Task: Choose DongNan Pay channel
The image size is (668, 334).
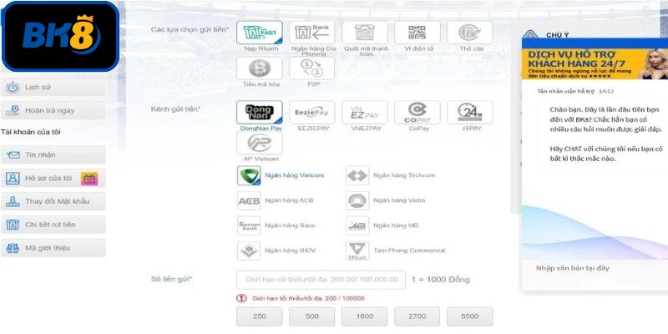Action: (x=260, y=112)
